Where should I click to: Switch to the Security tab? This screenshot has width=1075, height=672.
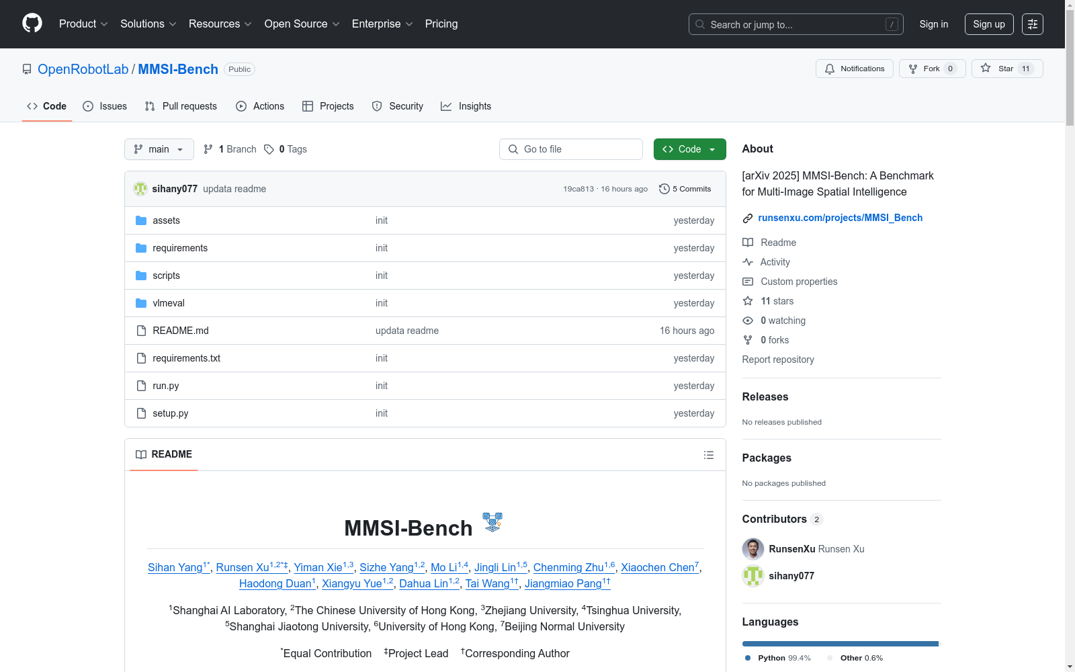(x=398, y=106)
